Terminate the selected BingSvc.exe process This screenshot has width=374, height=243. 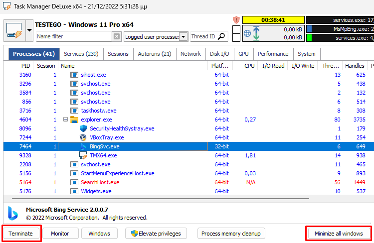(x=21, y=234)
